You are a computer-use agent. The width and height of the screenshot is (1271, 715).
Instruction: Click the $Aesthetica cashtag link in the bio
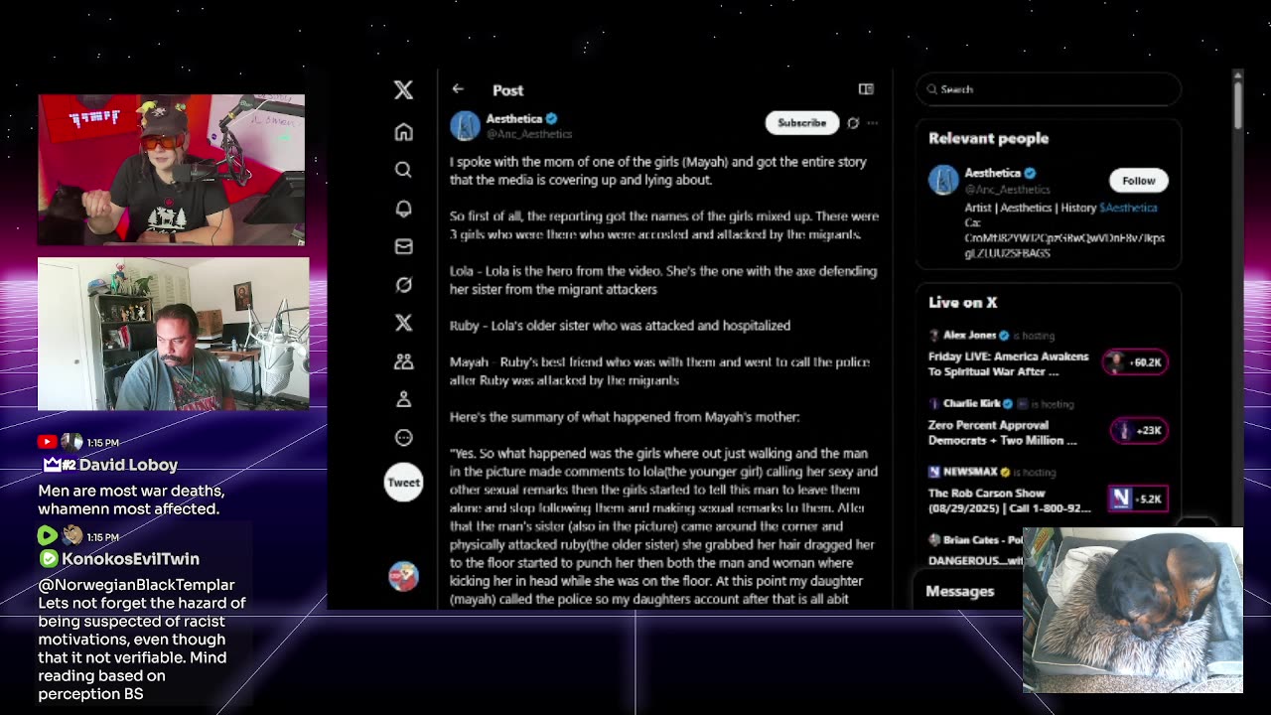pyautogui.click(x=1128, y=208)
